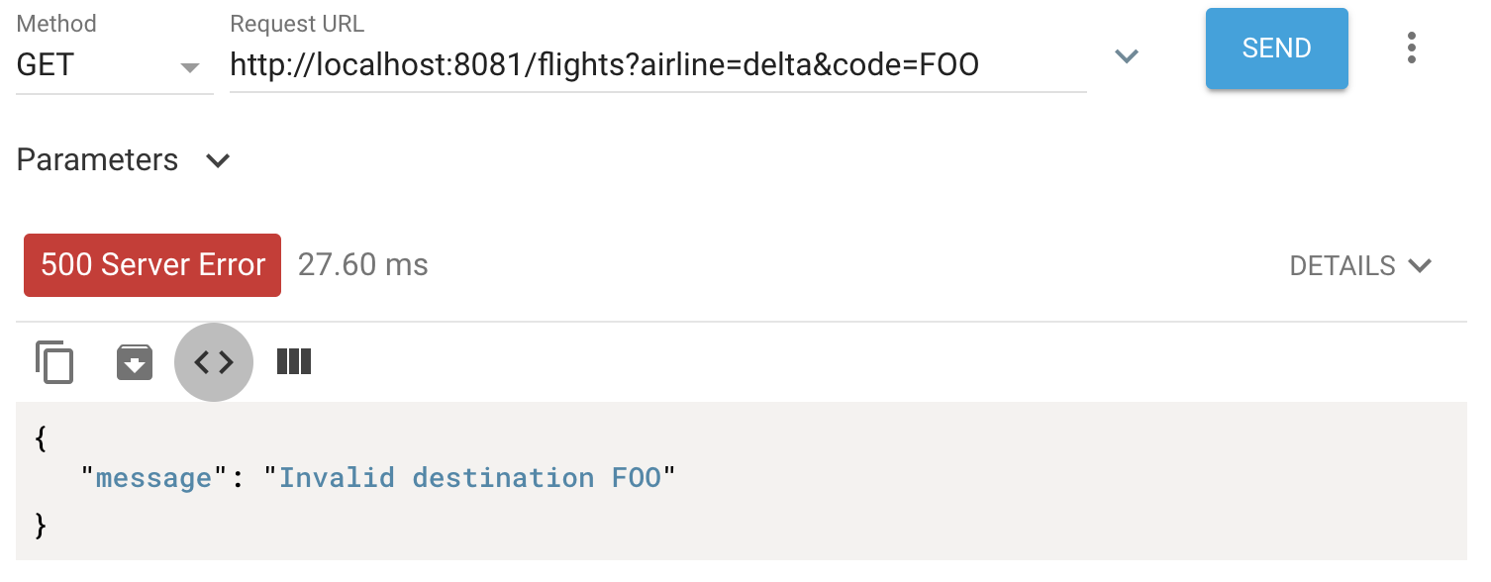The image size is (1491, 582).
Task: Click the 500 Server Error status badge
Action: click(x=152, y=265)
